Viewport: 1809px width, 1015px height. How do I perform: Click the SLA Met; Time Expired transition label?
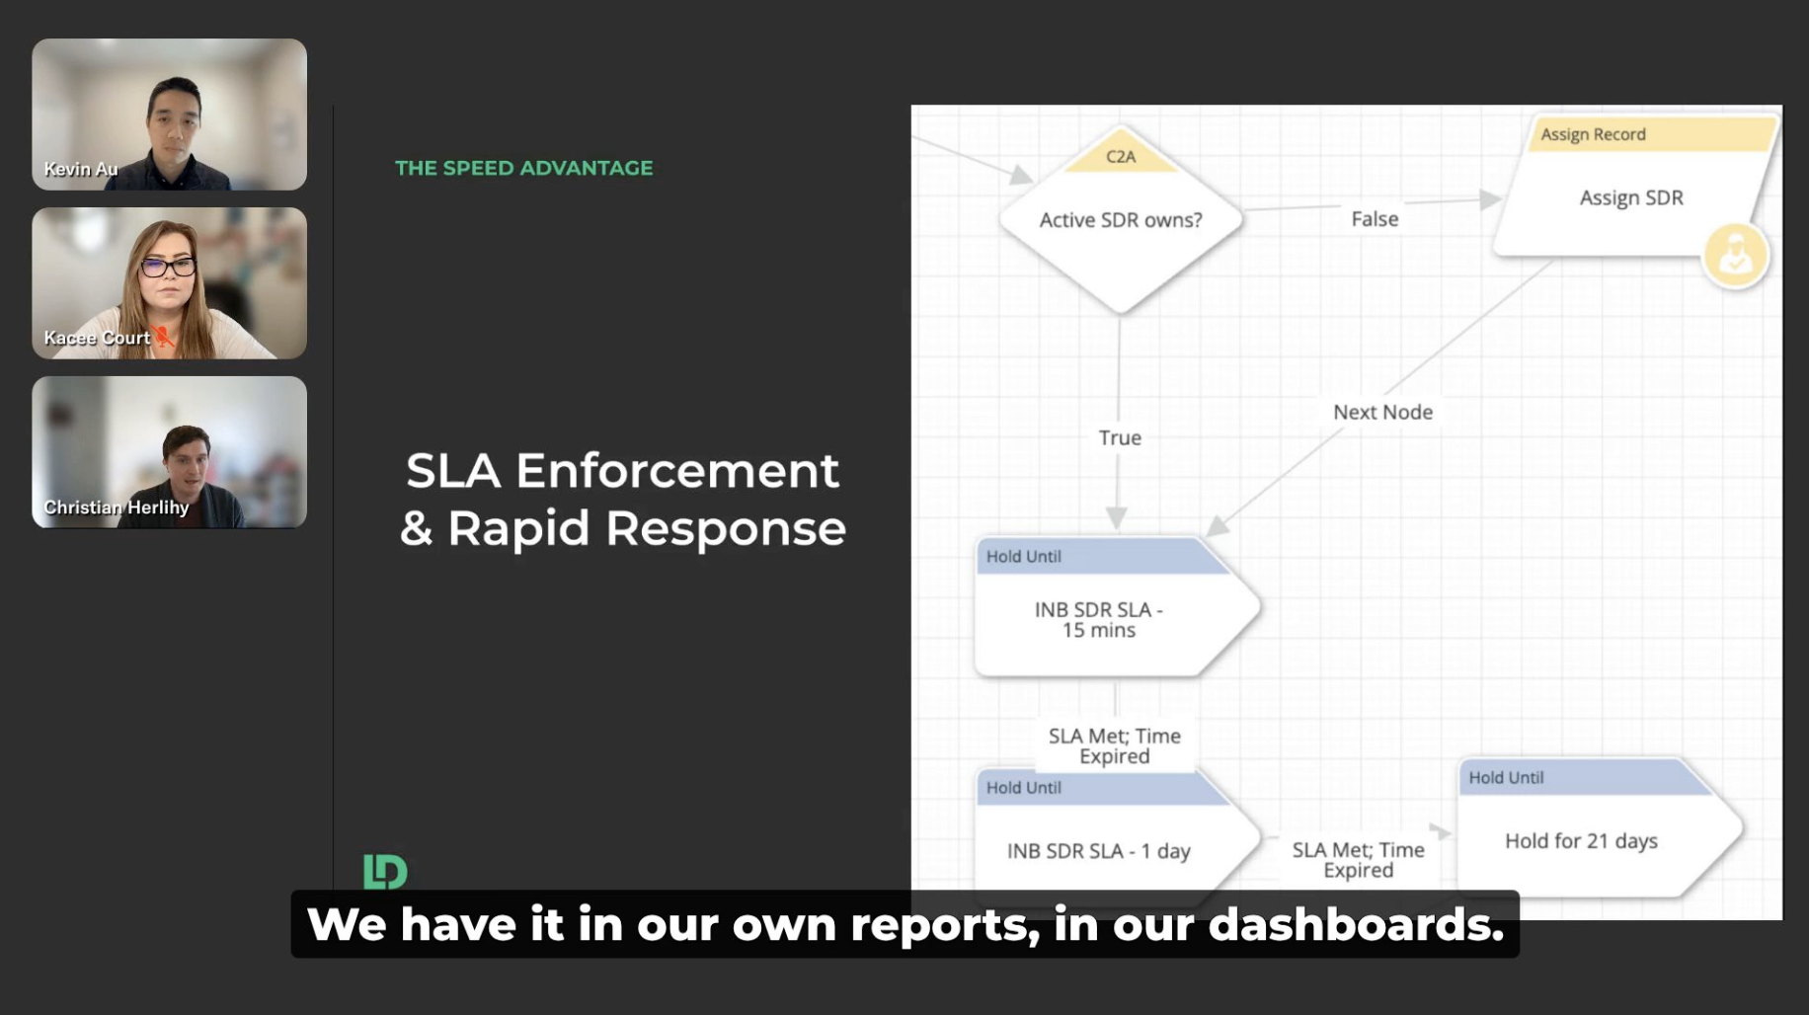click(x=1114, y=745)
